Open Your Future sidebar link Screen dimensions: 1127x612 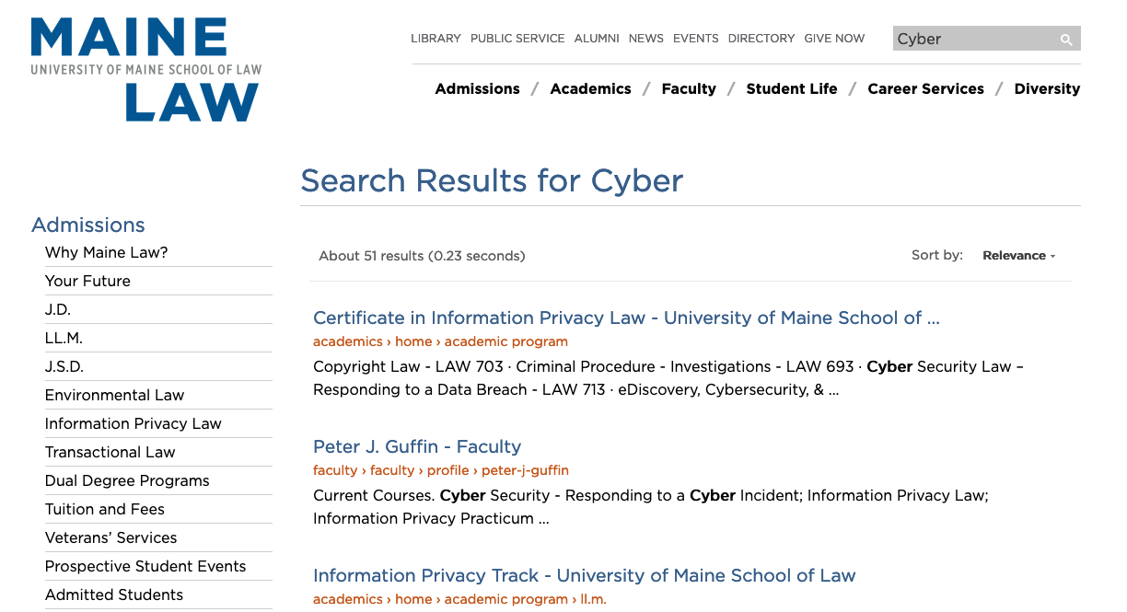(x=87, y=281)
